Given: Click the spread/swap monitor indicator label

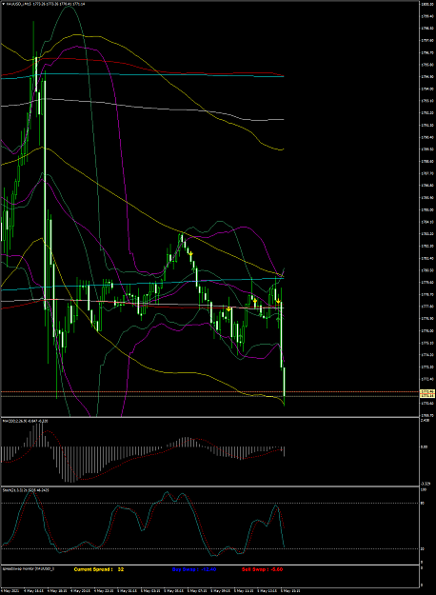Looking at the screenshot, I should tap(29, 568).
